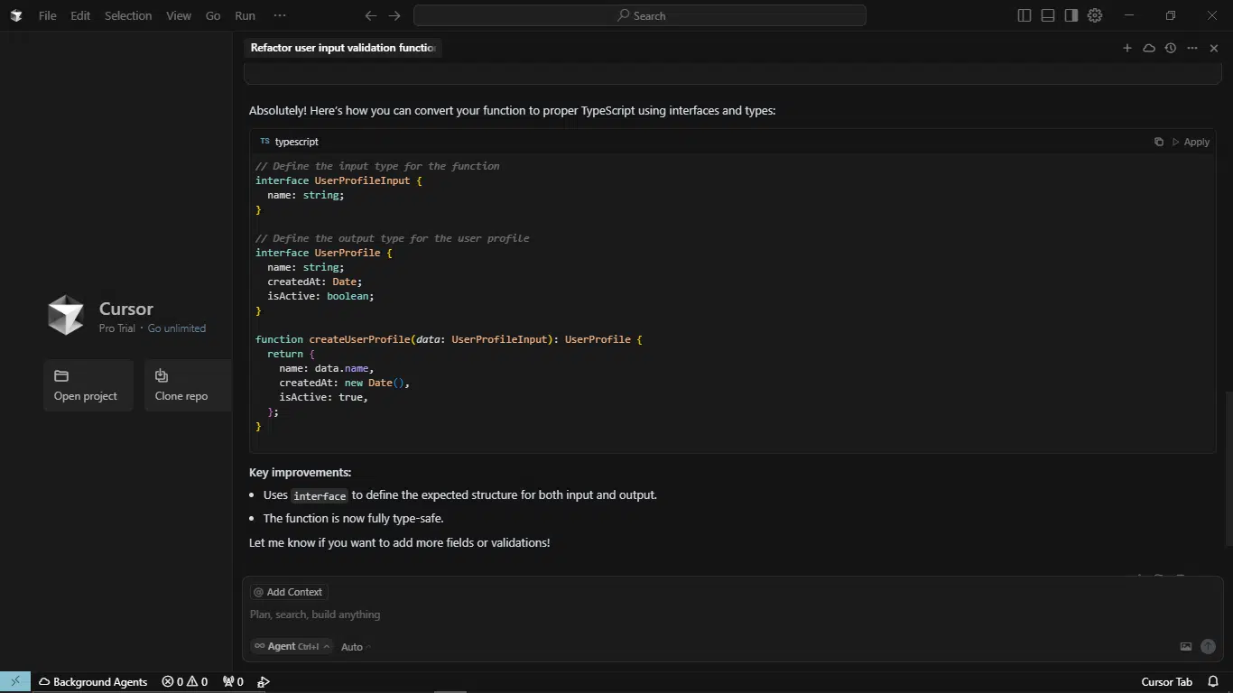Open the Agent mode dropdown
The image size is (1233, 693).
292,646
